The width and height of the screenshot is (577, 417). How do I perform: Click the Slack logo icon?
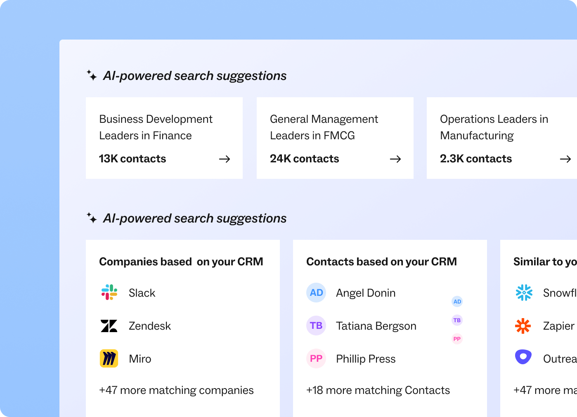click(109, 293)
